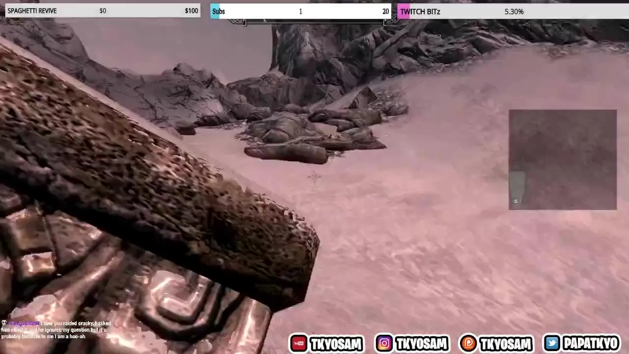This screenshot has height=354, width=629.
Task: Click the purple chat username
Action: click(24, 324)
